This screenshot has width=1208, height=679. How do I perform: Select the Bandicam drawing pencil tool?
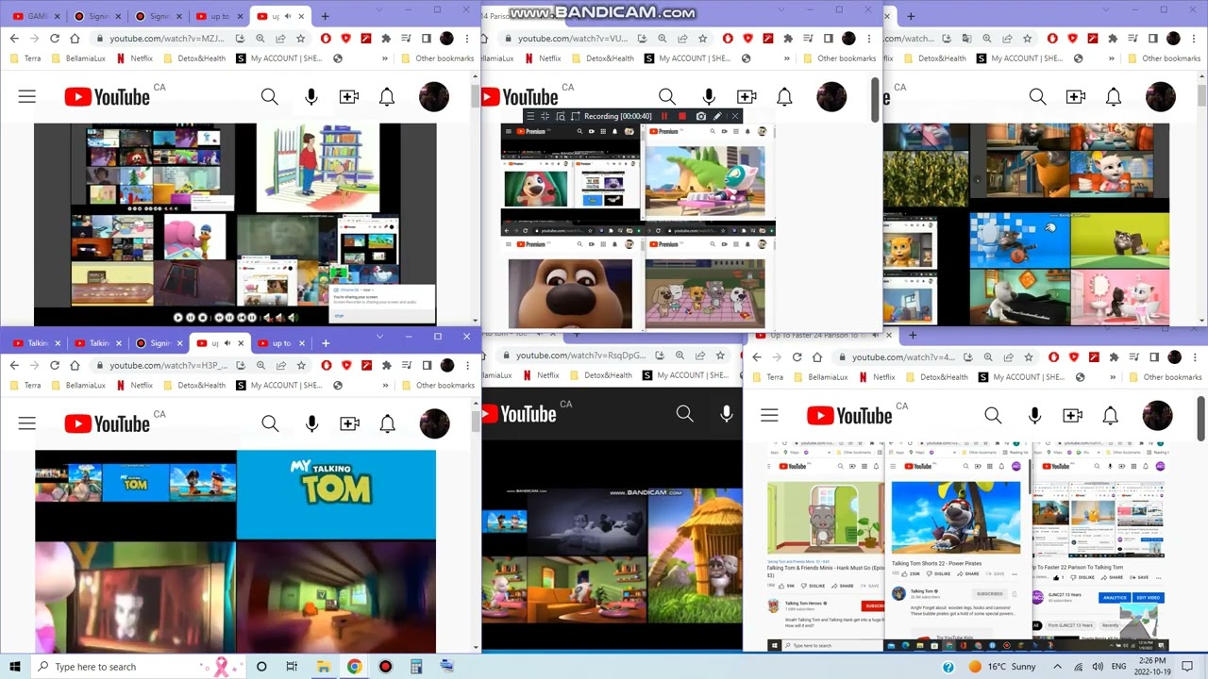click(717, 116)
